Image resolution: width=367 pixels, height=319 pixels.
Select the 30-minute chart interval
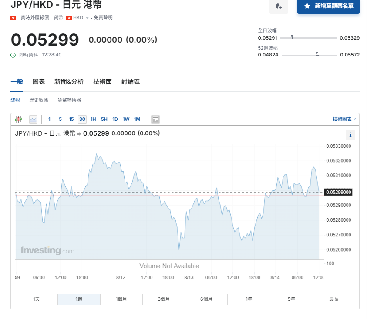point(82,119)
